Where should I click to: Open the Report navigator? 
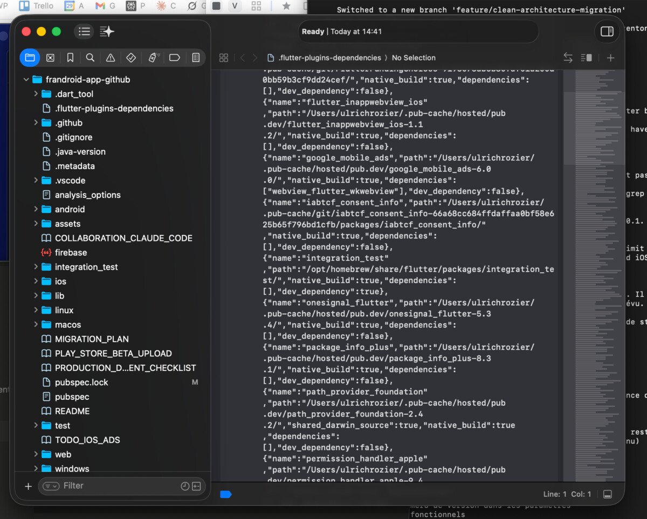195,58
